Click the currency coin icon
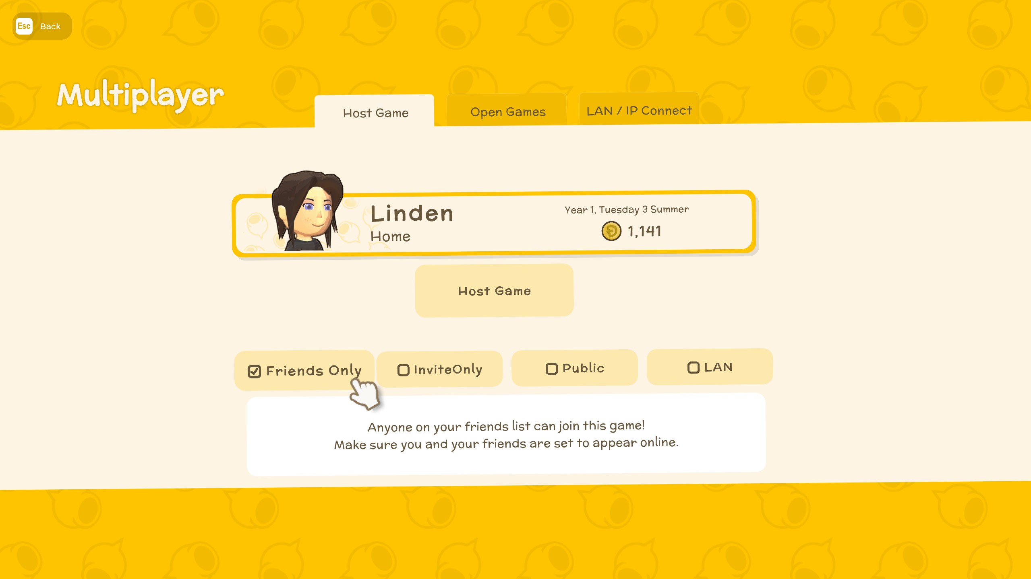 pos(609,230)
